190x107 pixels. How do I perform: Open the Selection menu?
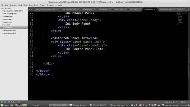(x=13, y=5)
